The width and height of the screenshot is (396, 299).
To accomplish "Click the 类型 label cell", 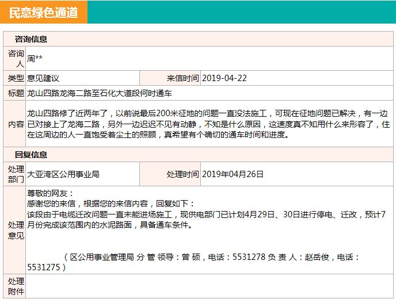I will click(15, 78).
